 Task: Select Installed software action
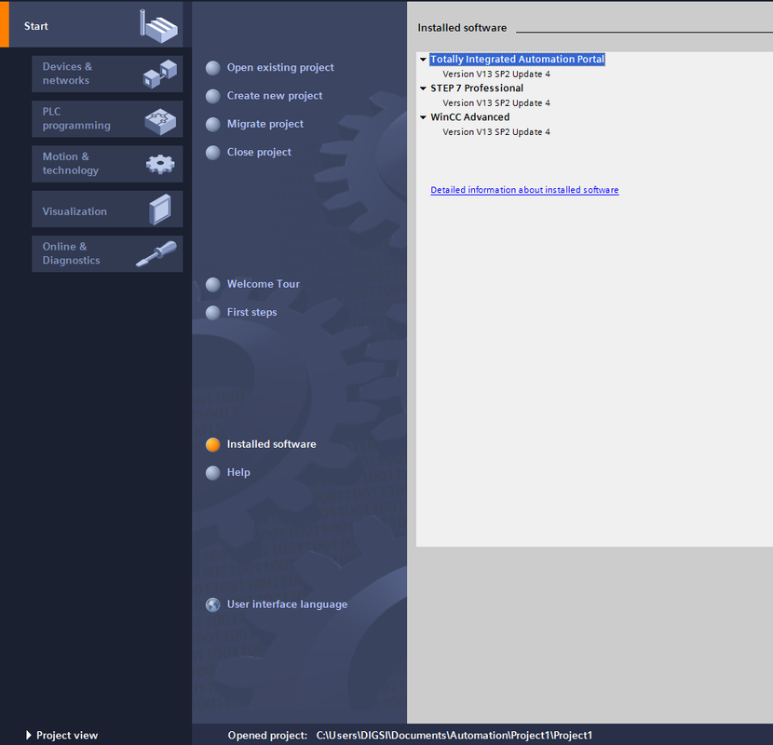pos(271,444)
